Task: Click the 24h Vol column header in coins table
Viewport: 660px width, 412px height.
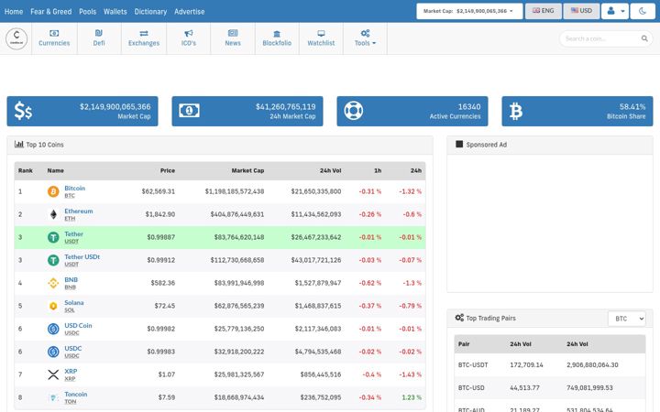Action: [330, 170]
